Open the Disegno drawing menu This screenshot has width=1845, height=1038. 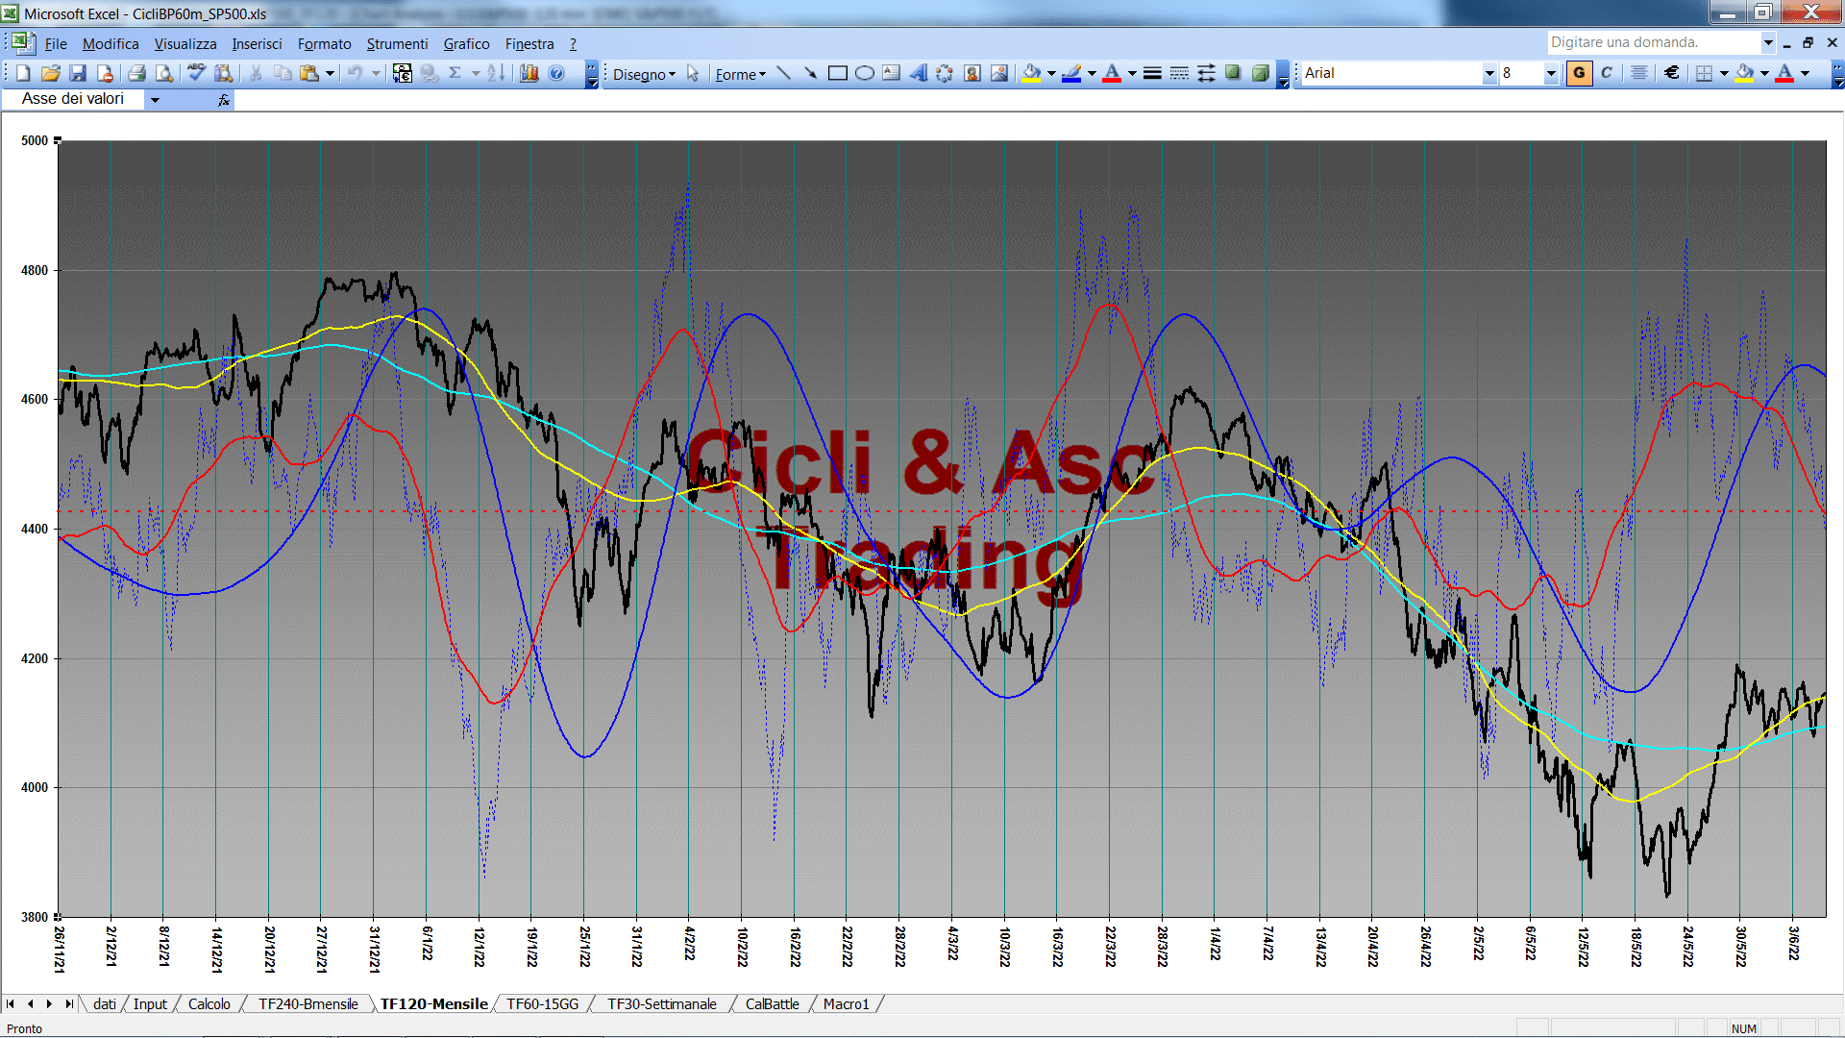click(644, 74)
